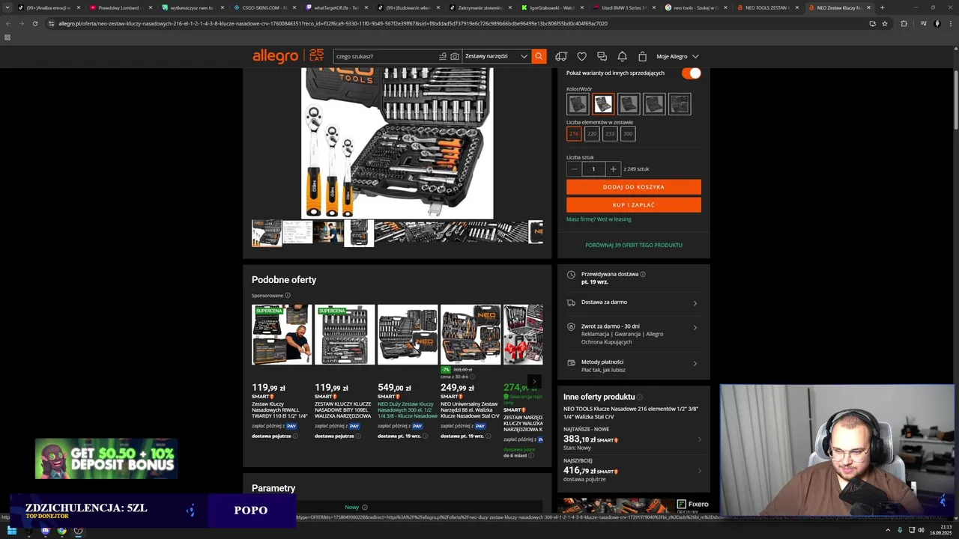Select first Kolor/Wzór variant swatch
Image resolution: width=959 pixels, height=539 pixels.
point(578,104)
